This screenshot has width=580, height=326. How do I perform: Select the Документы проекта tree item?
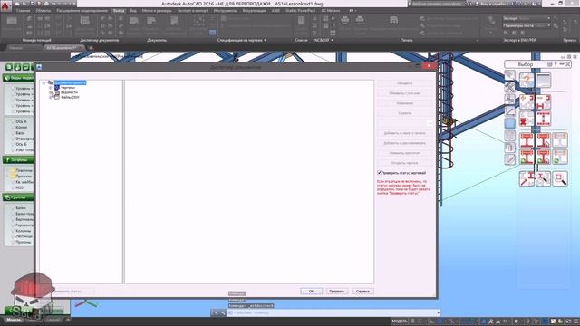(71, 82)
